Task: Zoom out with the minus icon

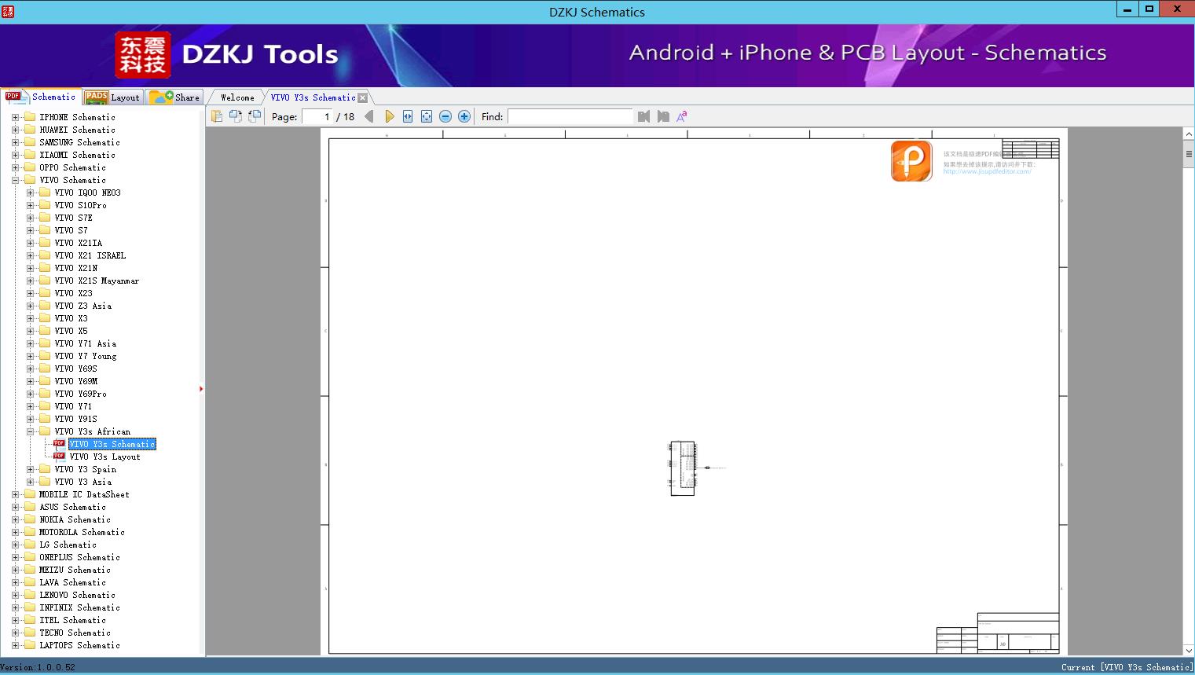Action: pos(445,116)
